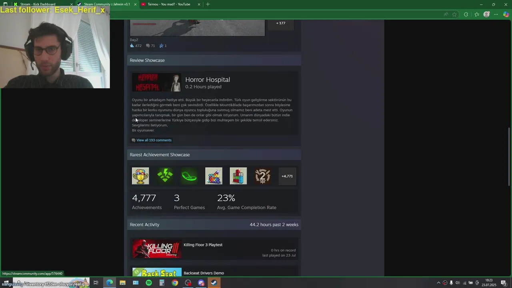Open a new browser tab

[208, 4]
